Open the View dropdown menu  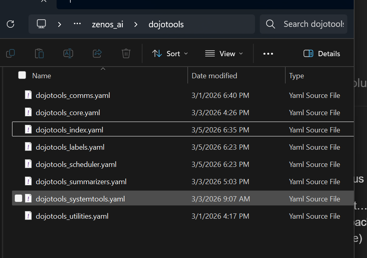click(x=224, y=54)
